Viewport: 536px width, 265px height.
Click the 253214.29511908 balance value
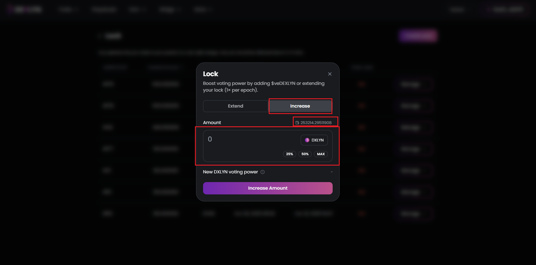click(x=316, y=123)
